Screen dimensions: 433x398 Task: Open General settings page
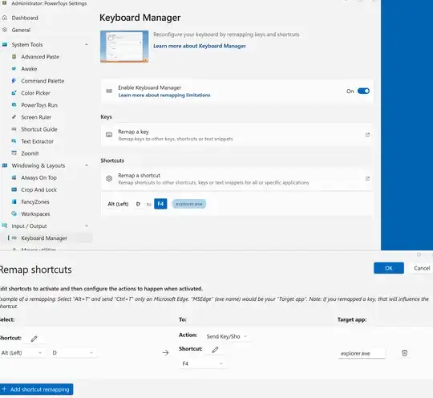[21, 30]
